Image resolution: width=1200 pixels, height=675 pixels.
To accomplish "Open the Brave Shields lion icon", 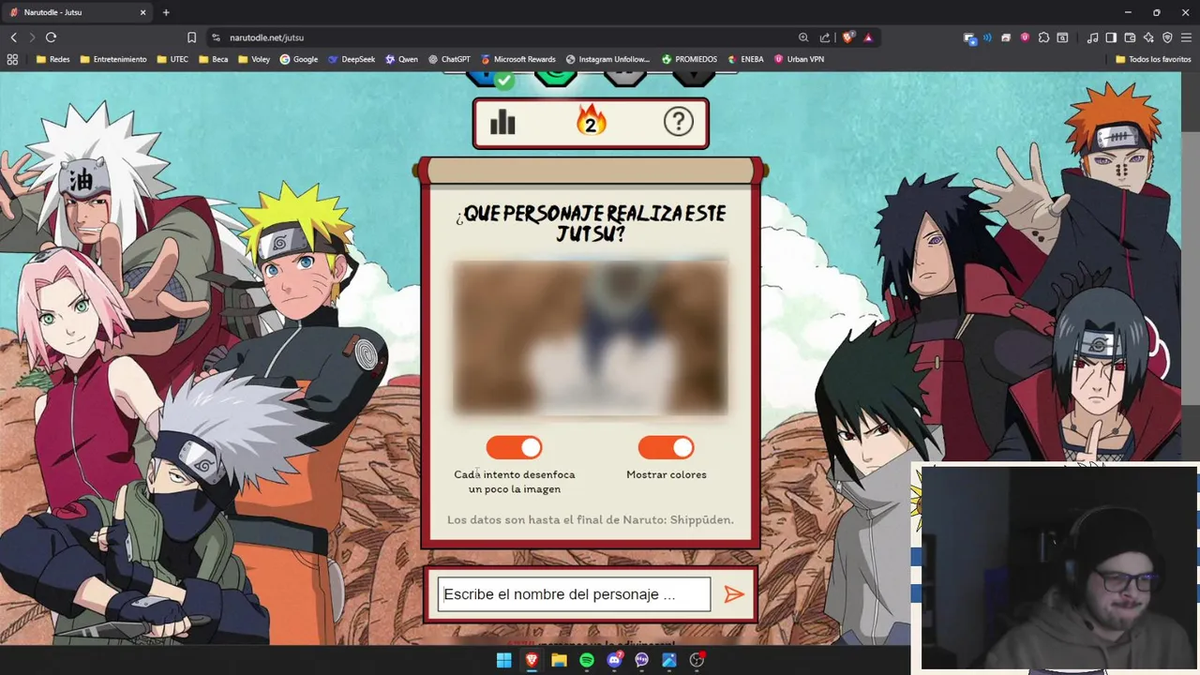I will (x=848, y=37).
